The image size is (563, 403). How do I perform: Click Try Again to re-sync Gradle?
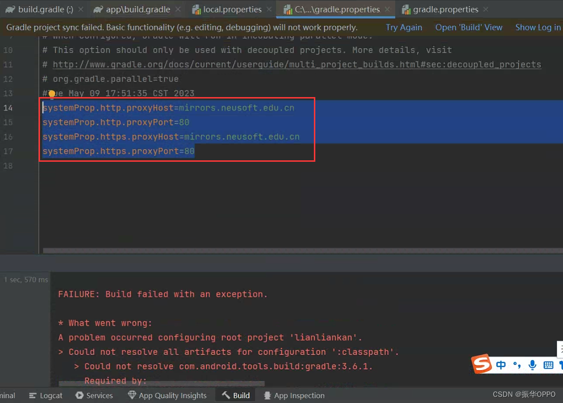[403, 27]
